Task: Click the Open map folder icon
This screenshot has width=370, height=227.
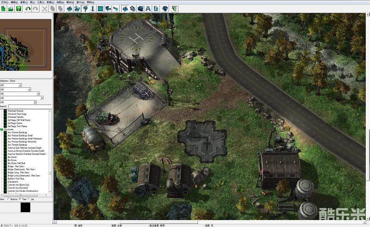Action: pos(11,8)
